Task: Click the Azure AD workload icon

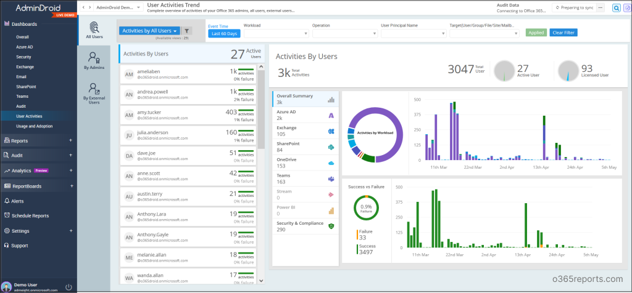Action: click(331, 115)
